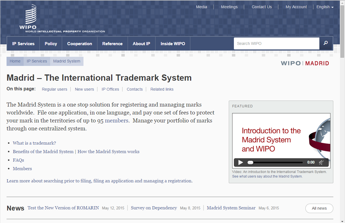Open the FAQs link
Viewport: 345px width, 223px height.
(x=19, y=160)
